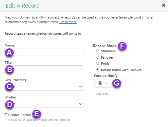Click into the TTL input field
Viewport: 168px width, 127px height.
44,69
